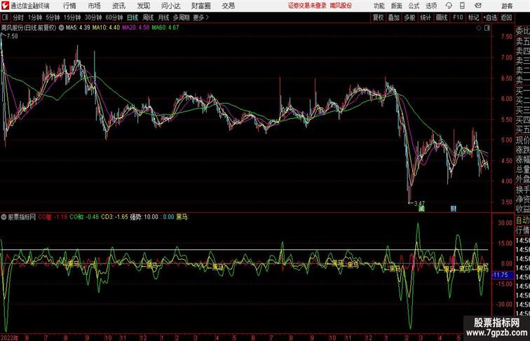Click the 强势: 10.00 indicator value
The width and height of the screenshot is (530, 341).
click(x=144, y=217)
